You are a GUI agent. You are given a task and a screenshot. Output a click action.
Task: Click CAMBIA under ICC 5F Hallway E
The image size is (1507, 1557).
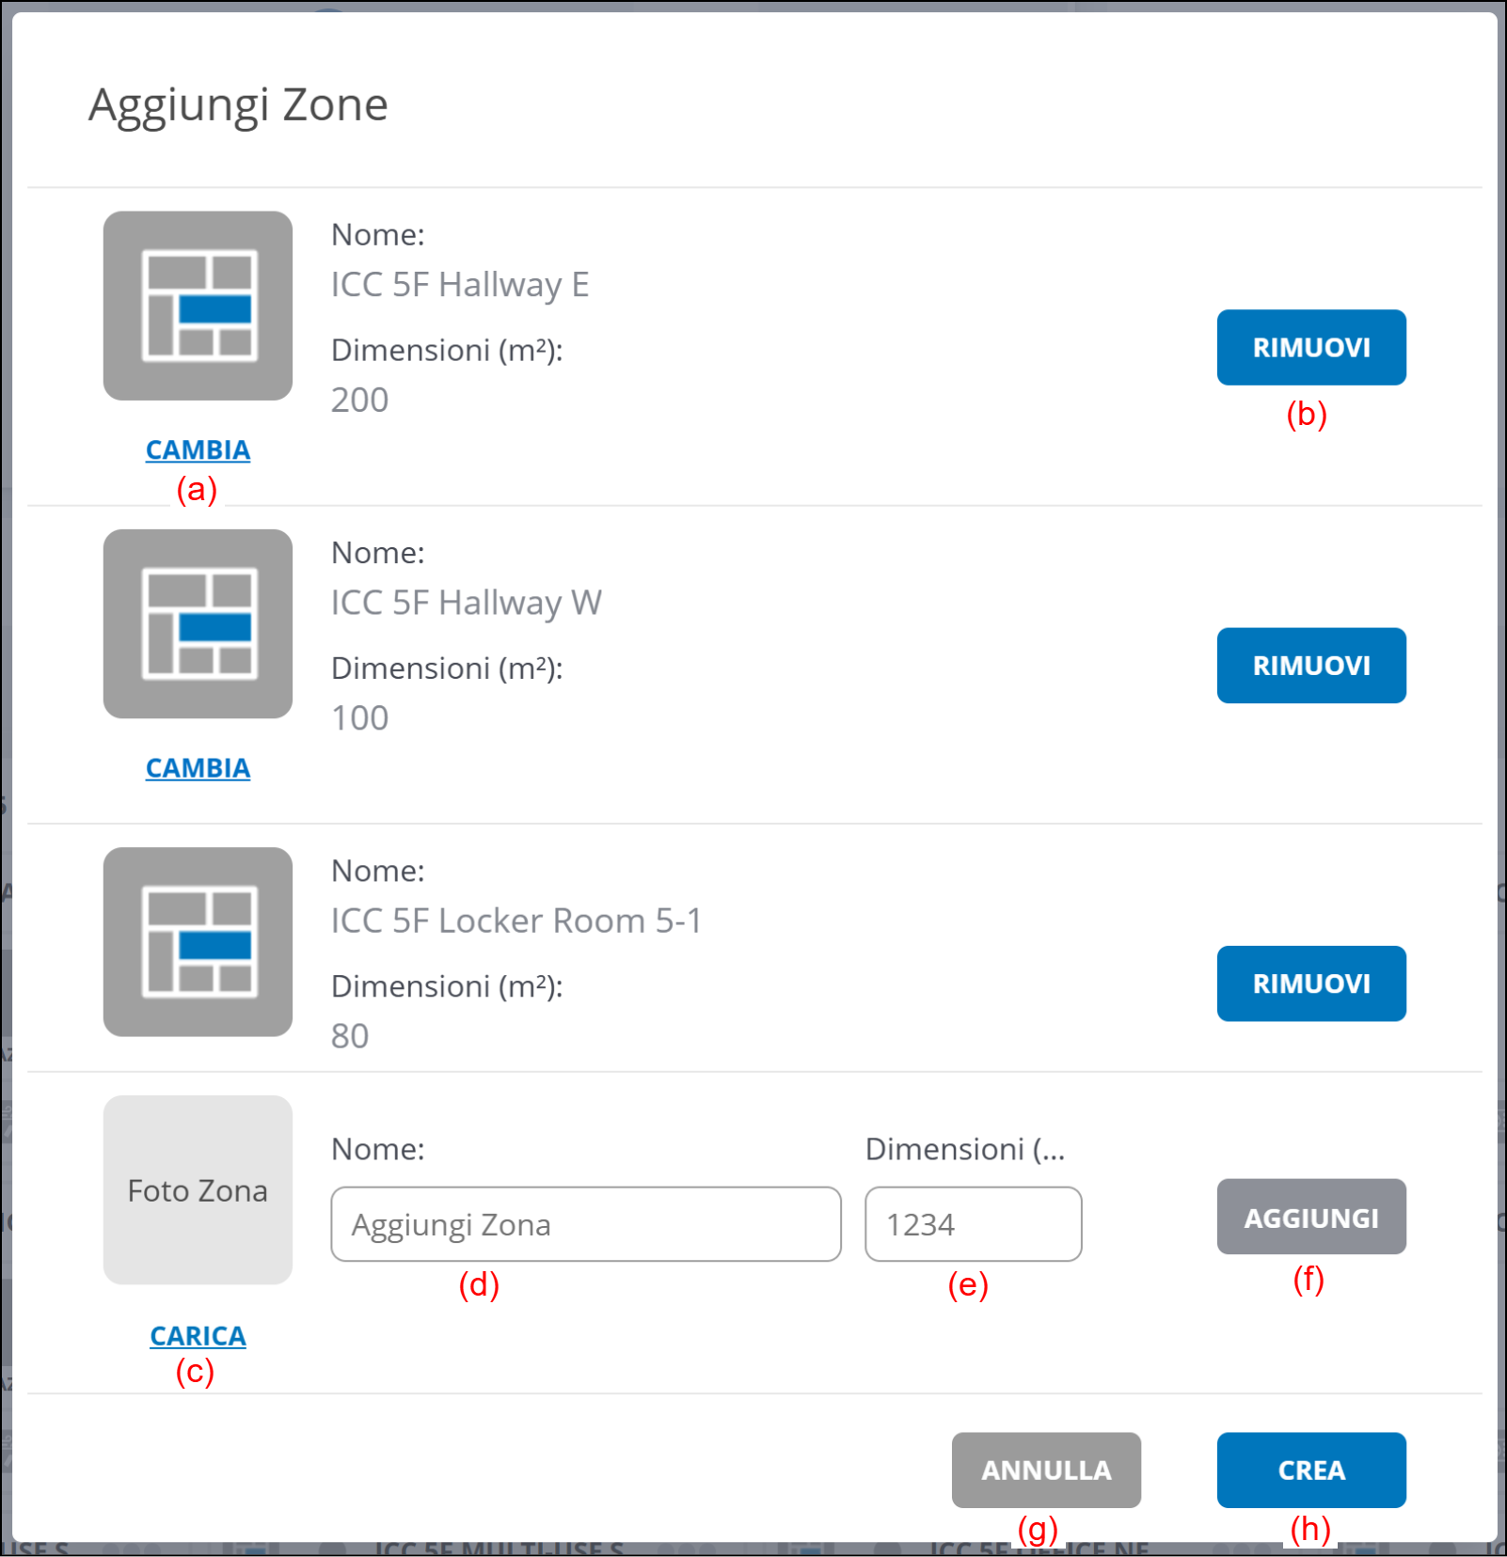[x=198, y=450]
